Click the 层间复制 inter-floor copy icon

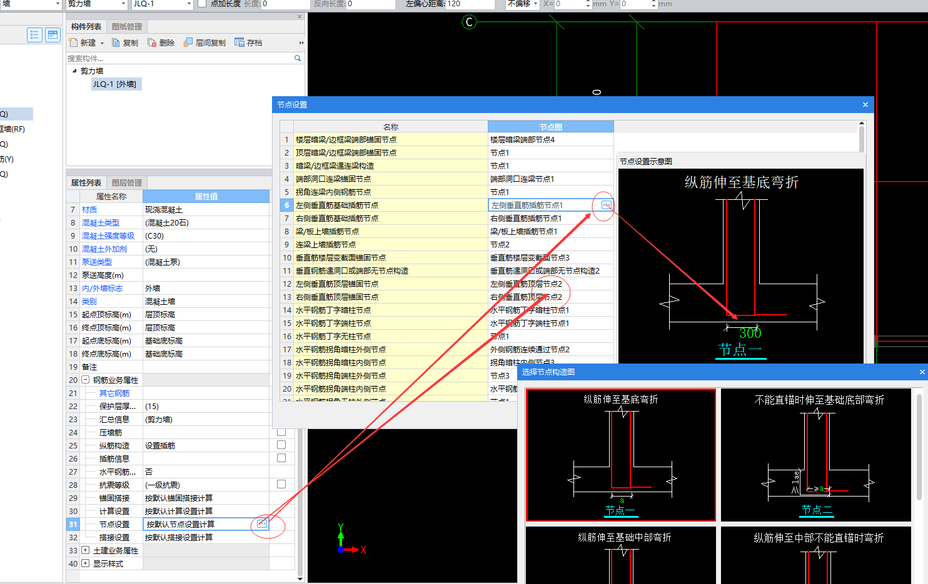pyautogui.click(x=188, y=42)
